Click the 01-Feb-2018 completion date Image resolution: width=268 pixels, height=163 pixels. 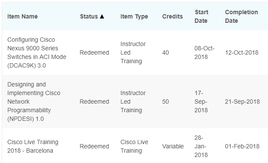click(242, 146)
